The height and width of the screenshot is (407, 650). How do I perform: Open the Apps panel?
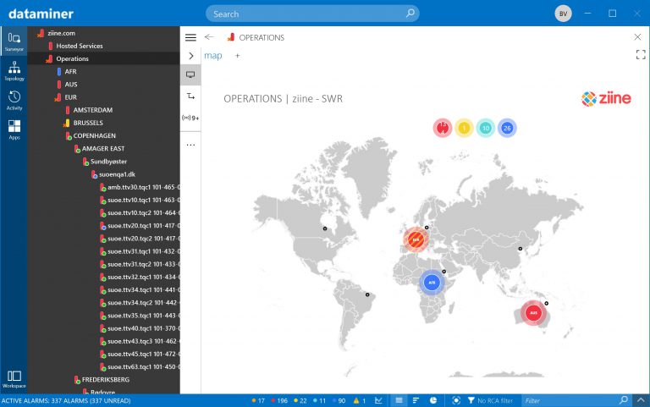pyautogui.click(x=14, y=129)
